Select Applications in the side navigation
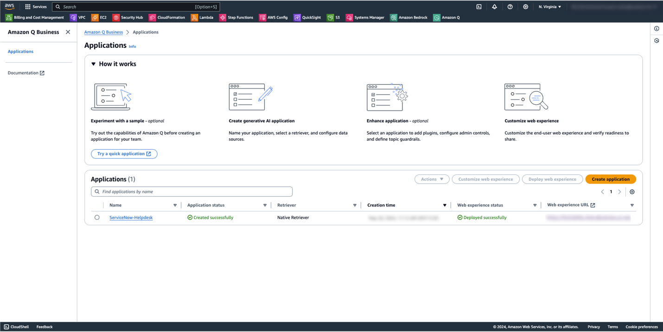663x332 pixels. (x=20, y=51)
